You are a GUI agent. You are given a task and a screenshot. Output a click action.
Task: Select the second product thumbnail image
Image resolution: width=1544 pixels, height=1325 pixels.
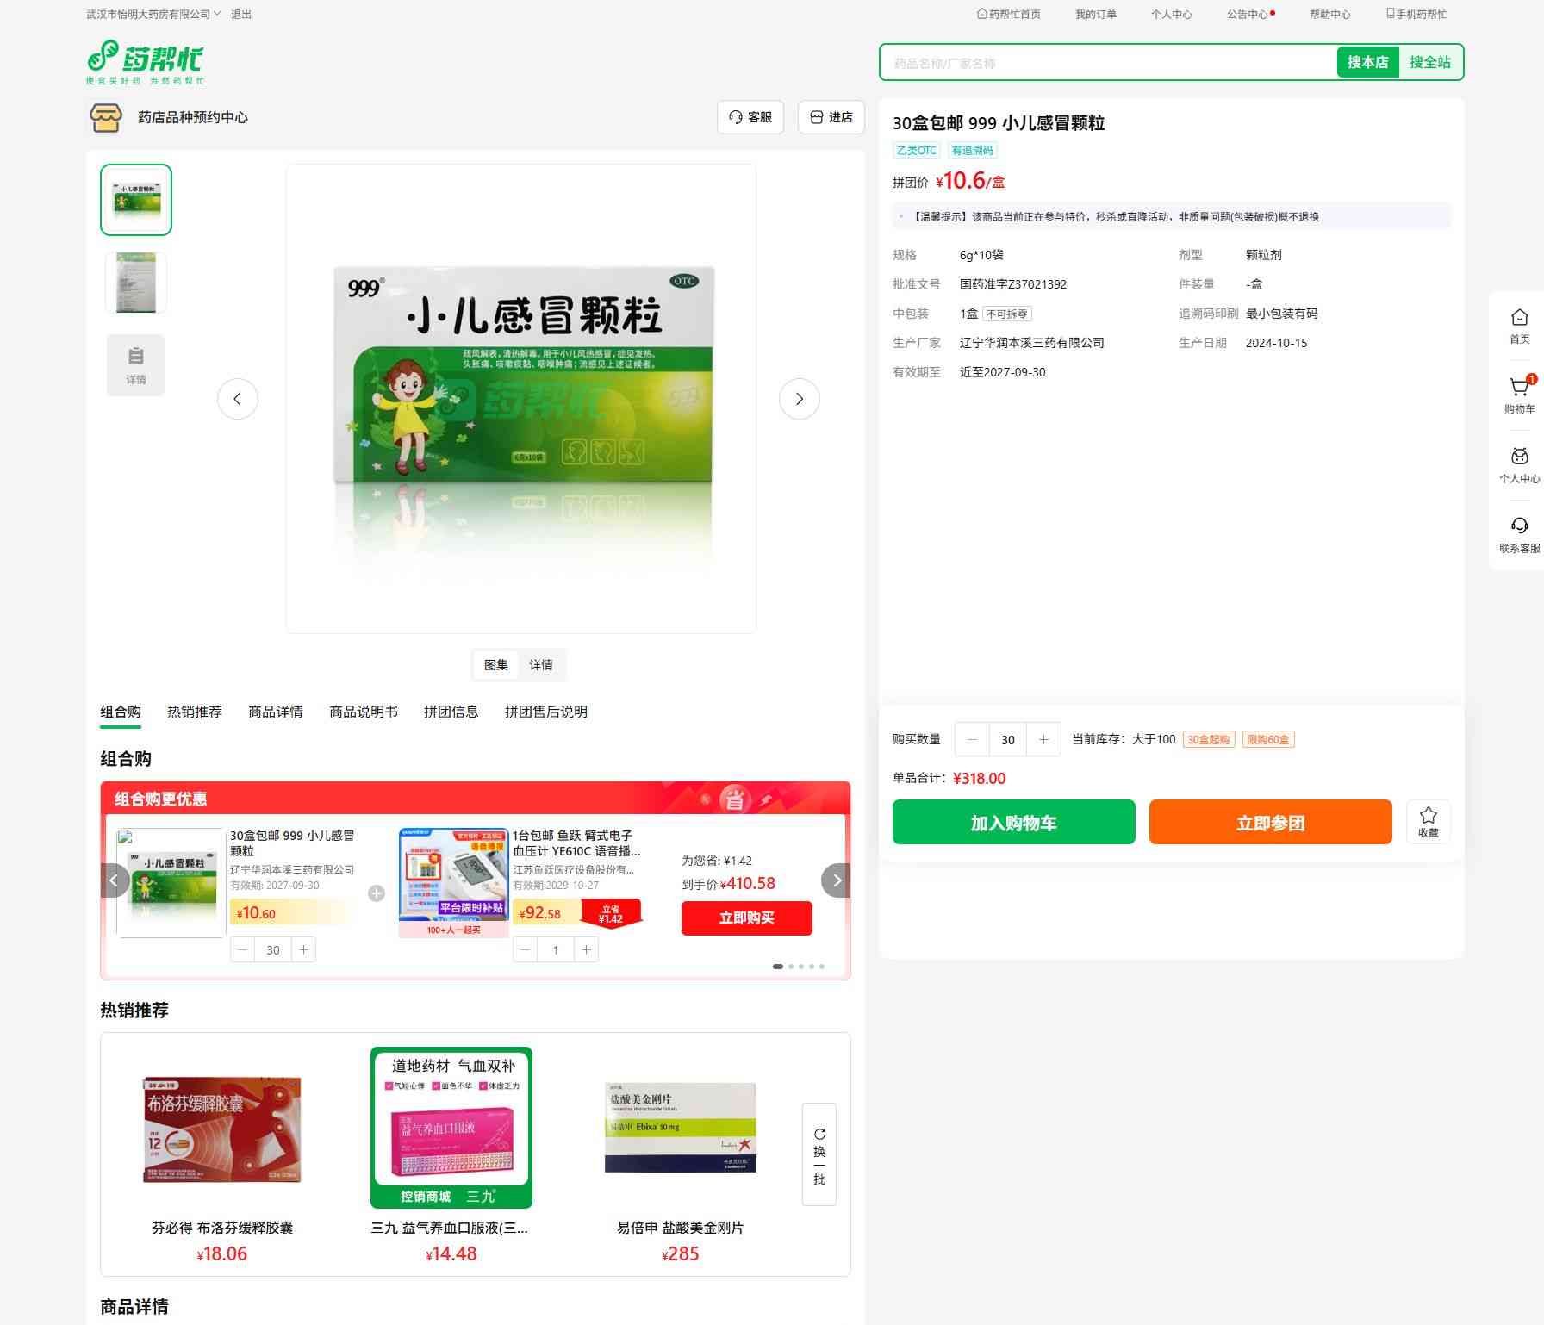click(136, 283)
